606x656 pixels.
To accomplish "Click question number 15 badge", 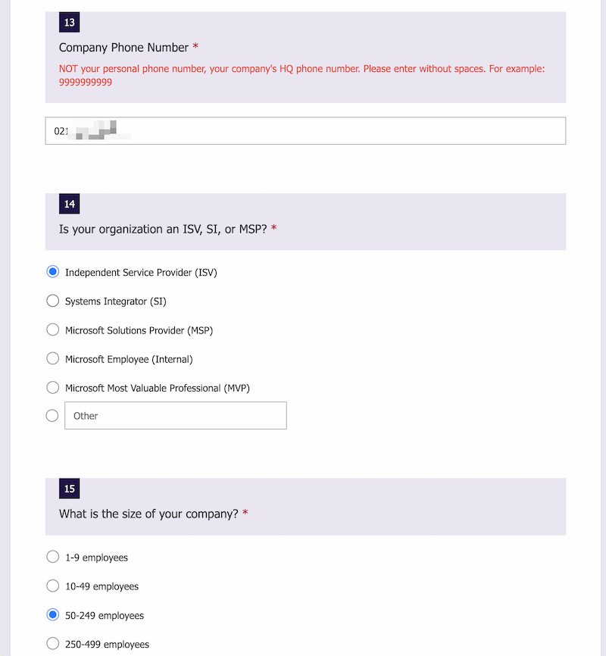I will pos(70,489).
